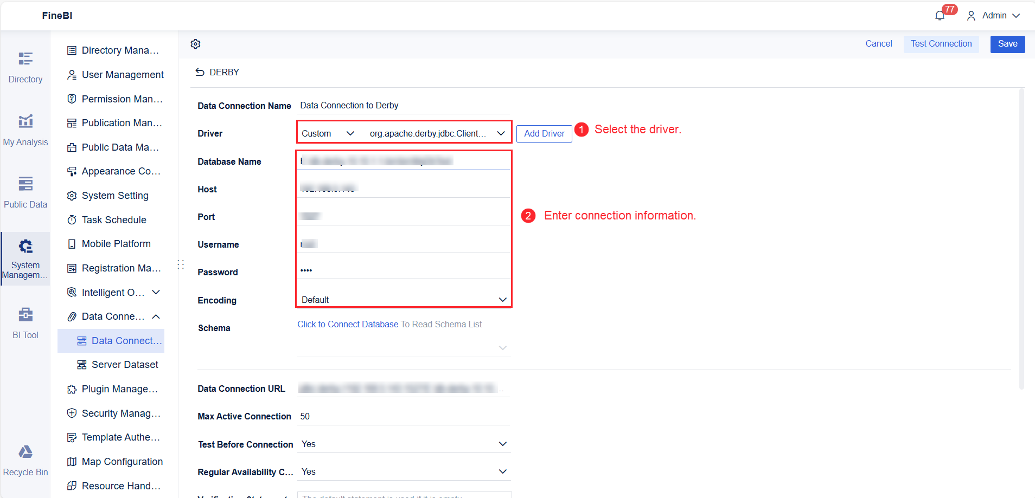This screenshot has width=1035, height=498.
Task: Open the Test Before Connection dropdown
Action: tap(404, 444)
